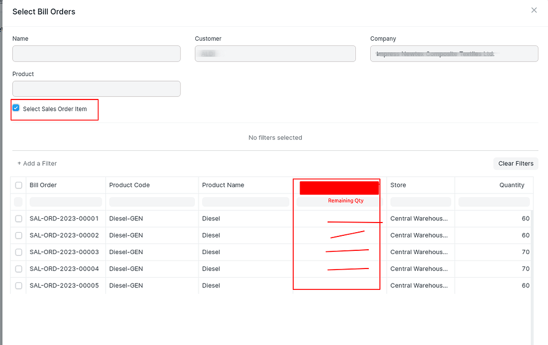Uncheck the Select Sales Order Item checkbox
Viewport: 548px width, 345px height.
[16, 108]
